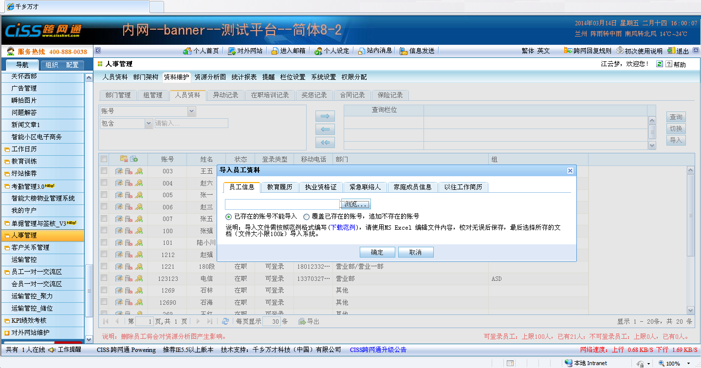Click the import file path input field
Image resolution: width=701 pixels, height=368 pixels.
click(x=282, y=204)
